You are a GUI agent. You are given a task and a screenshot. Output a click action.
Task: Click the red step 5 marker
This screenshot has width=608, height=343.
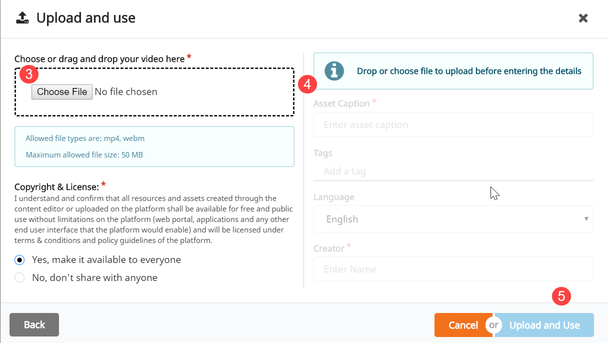tap(561, 296)
